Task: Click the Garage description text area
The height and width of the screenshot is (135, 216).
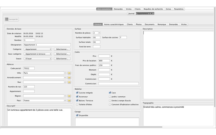Action: click(x=107, y=122)
